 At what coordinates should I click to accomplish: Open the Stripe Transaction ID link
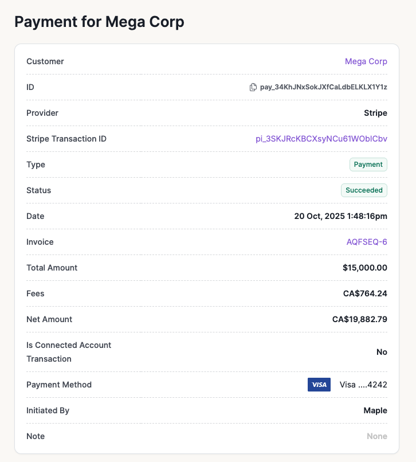coord(321,139)
